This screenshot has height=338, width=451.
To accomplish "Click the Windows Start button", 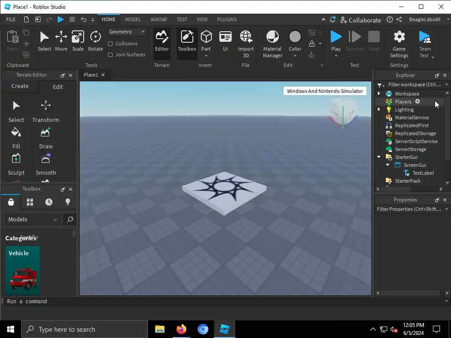I will 11,329.
